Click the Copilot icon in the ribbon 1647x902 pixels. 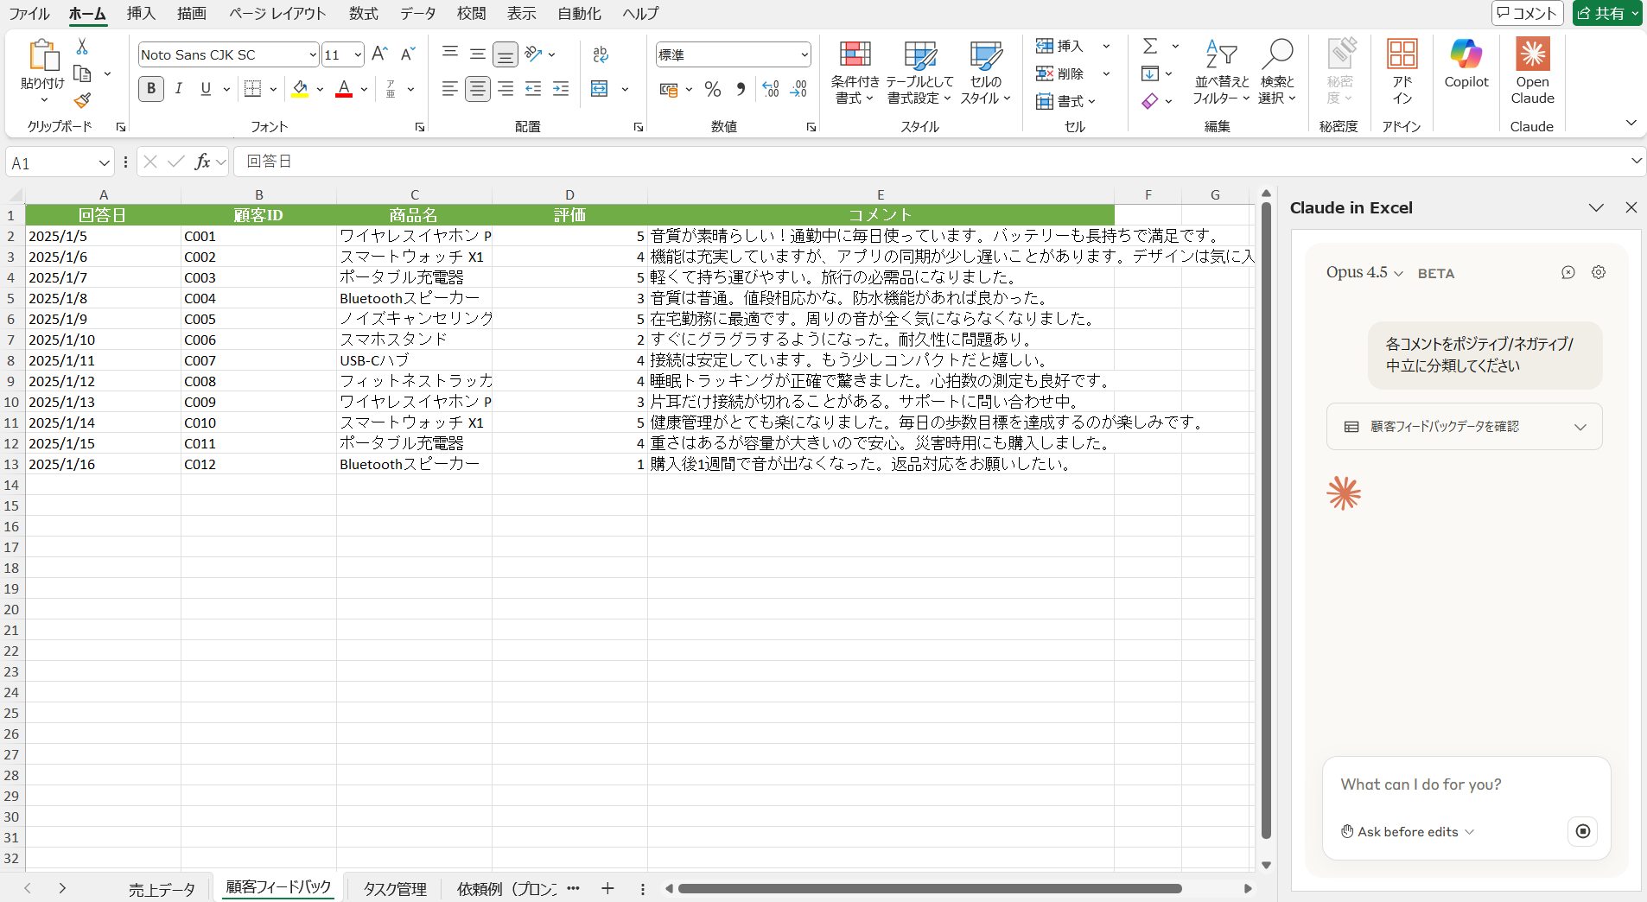click(1466, 64)
